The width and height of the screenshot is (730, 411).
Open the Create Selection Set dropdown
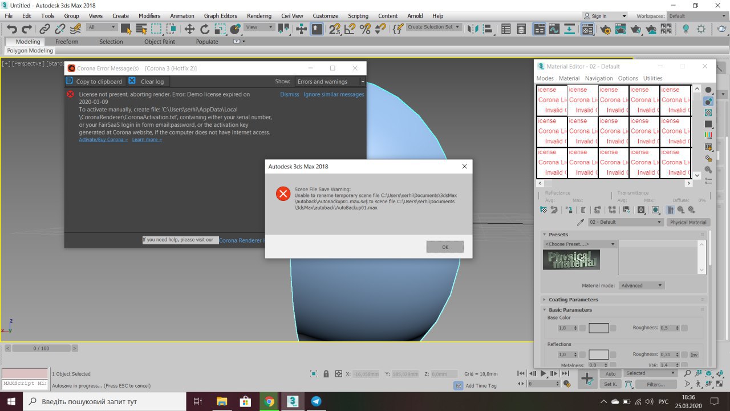pyautogui.click(x=434, y=27)
